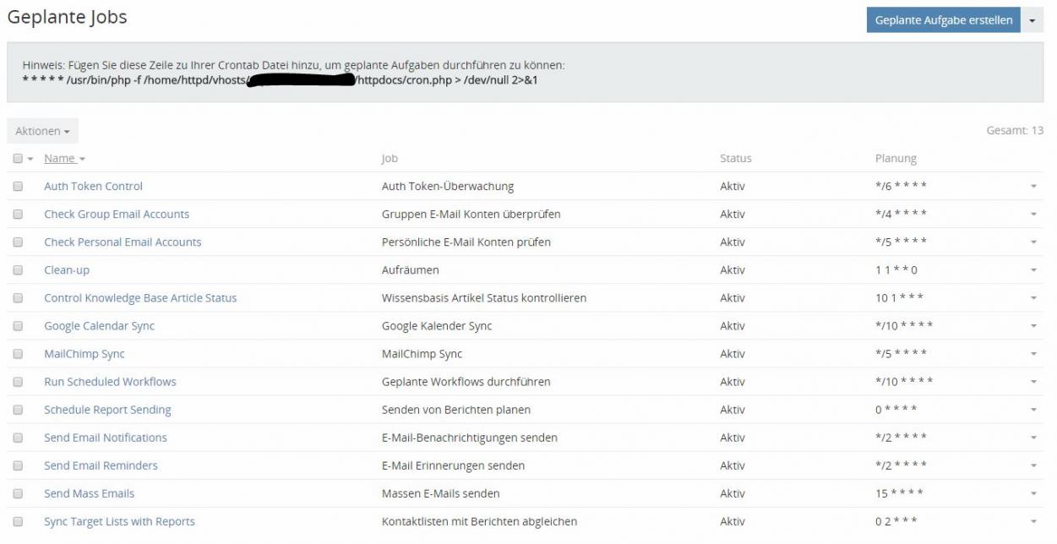
Task: Open the Google Calendar Sync link
Action: [99, 326]
